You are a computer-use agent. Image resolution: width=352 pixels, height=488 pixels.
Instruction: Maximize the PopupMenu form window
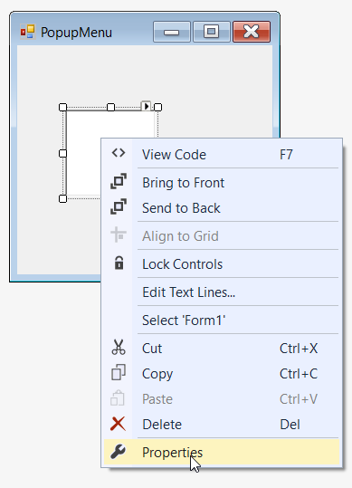[x=212, y=32]
